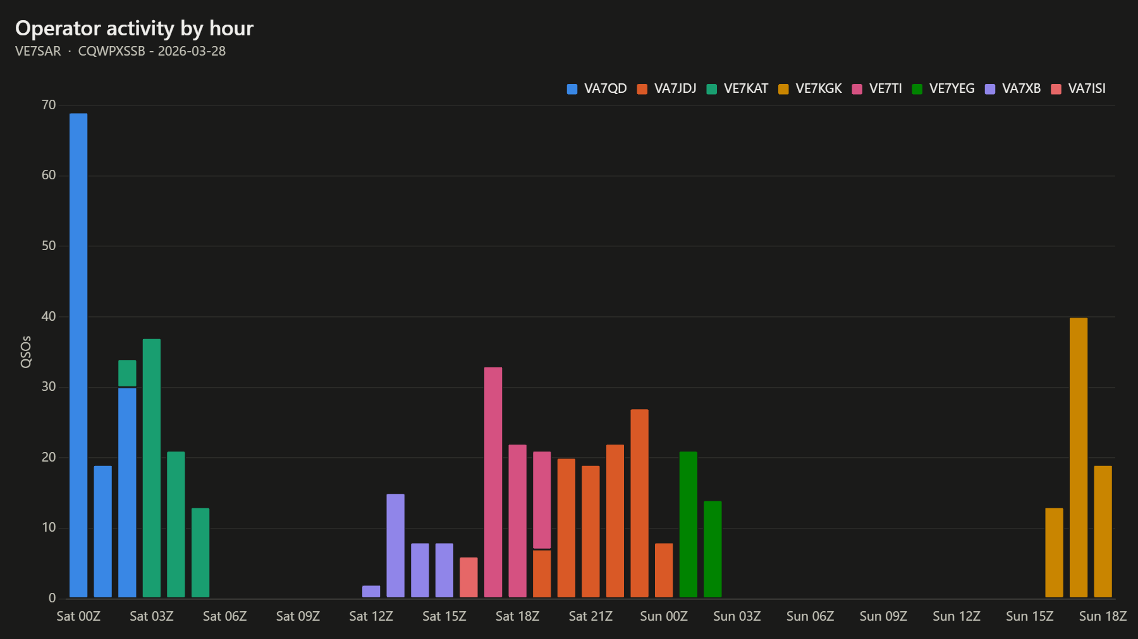Viewport: 1138px width, 639px height.
Task: Select the single salmon VA7ISI bar
Action: [x=468, y=577]
